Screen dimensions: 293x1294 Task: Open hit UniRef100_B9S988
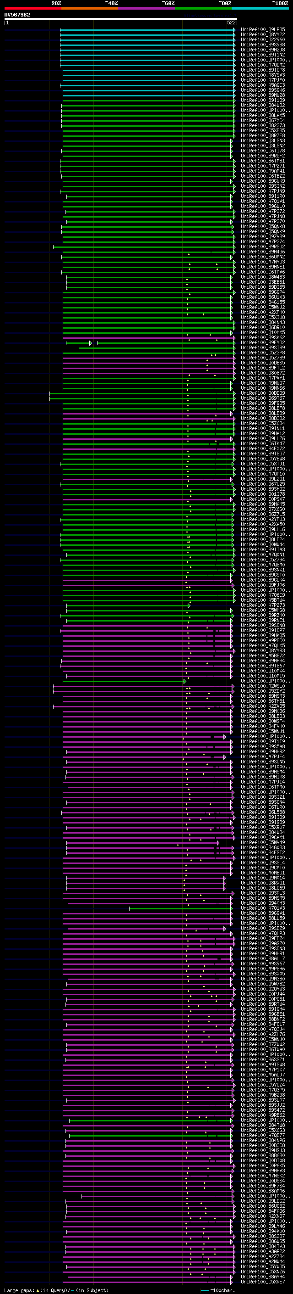(x=263, y=45)
